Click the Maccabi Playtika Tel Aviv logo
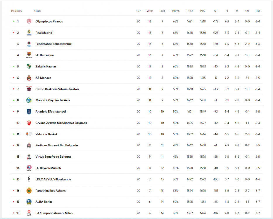 point(29,100)
